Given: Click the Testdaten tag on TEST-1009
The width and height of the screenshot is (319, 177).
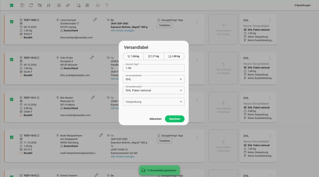Looking at the screenshot, I should click(165, 25).
